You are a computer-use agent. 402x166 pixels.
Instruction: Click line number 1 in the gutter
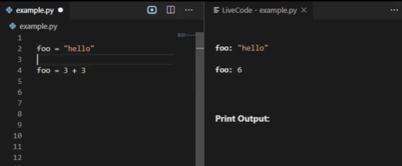(x=20, y=38)
